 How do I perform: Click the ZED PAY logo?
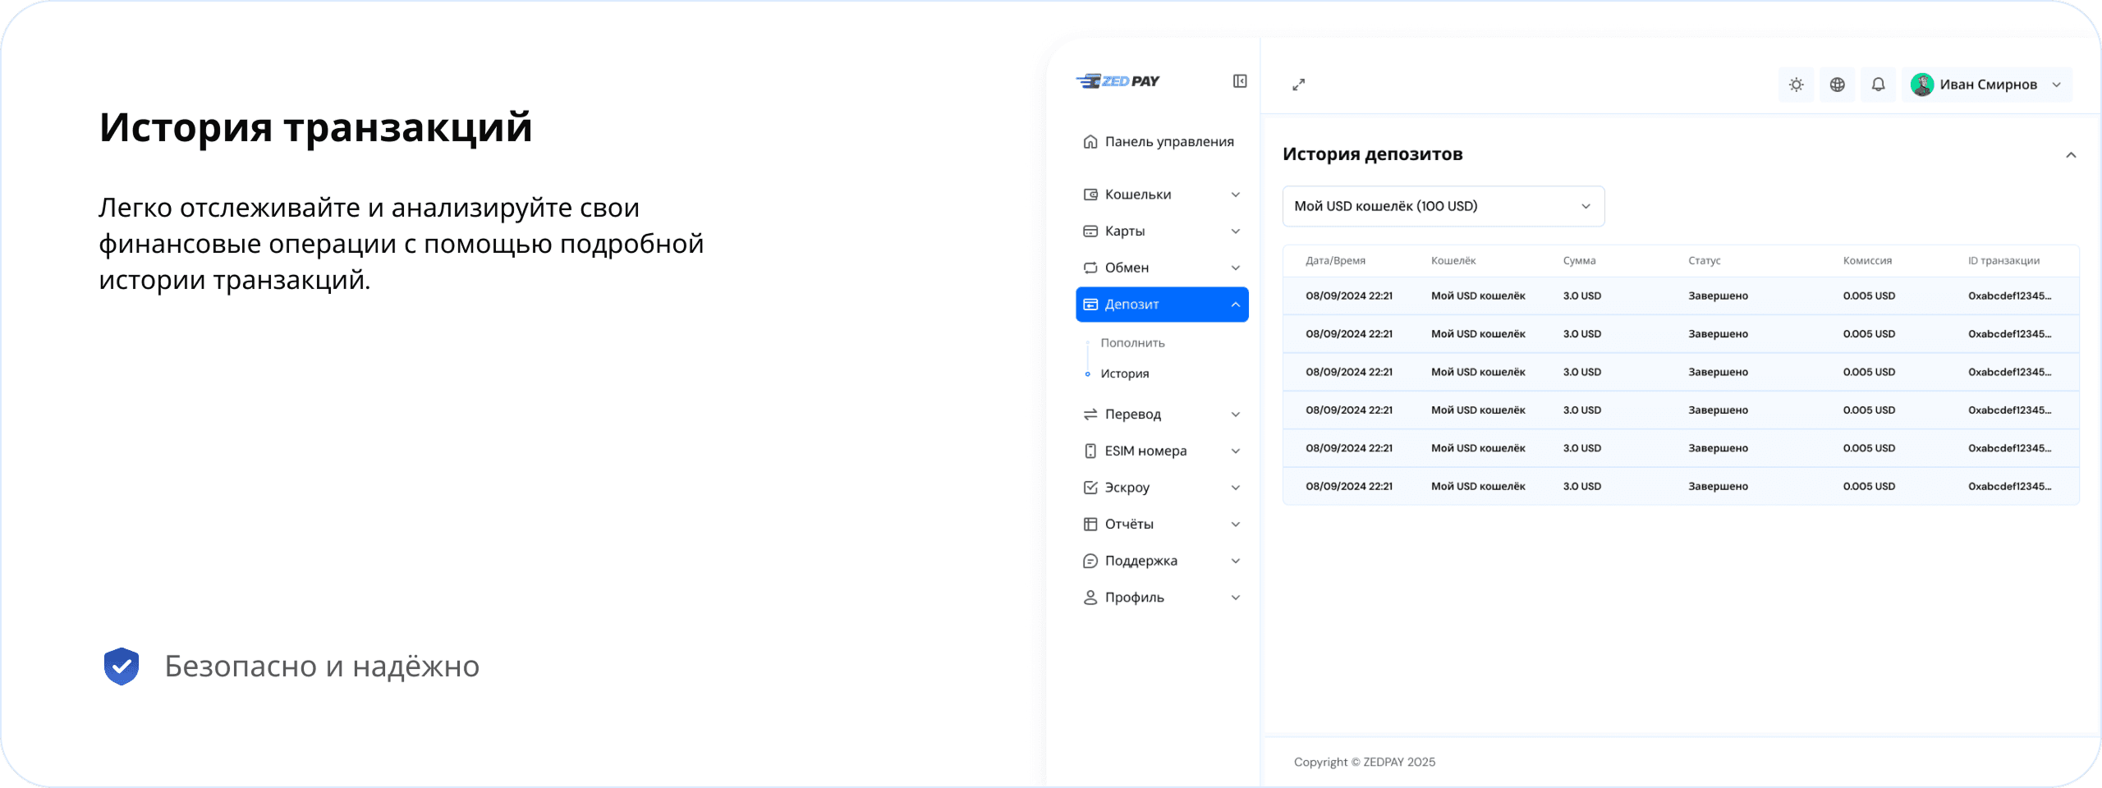(1118, 81)
